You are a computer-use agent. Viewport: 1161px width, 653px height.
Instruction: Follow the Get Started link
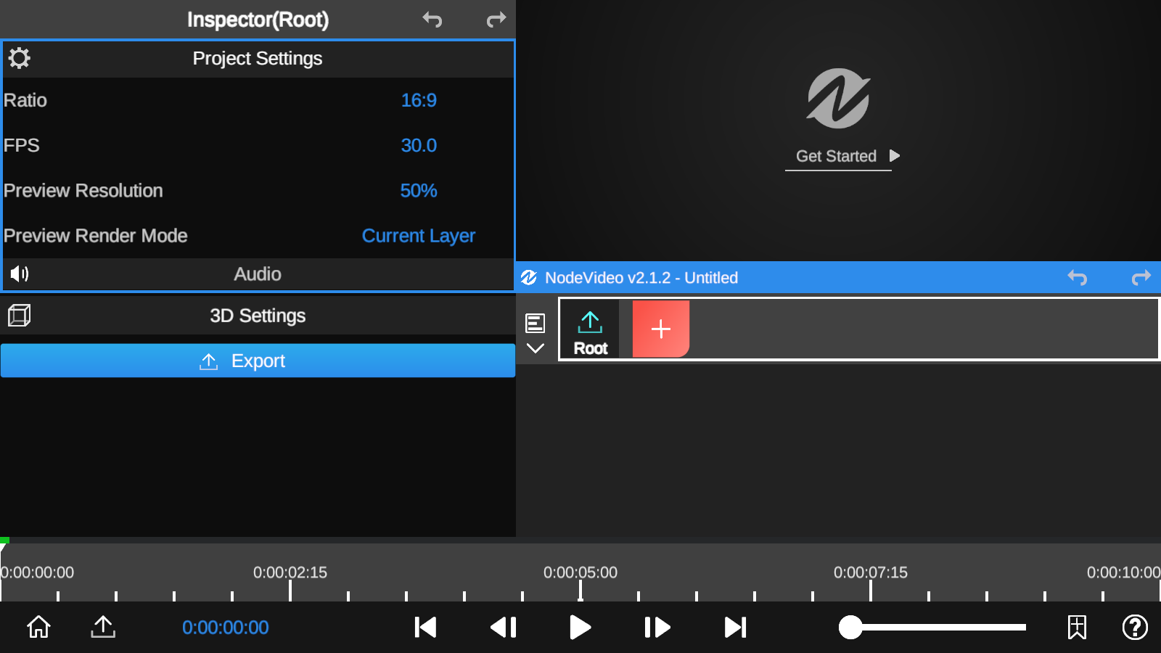pos(836,155)
